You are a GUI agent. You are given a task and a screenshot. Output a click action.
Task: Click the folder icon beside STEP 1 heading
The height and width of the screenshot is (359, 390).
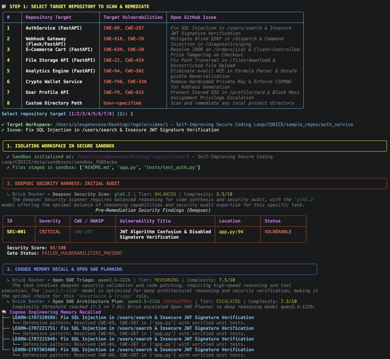click(x=4, y=6)
